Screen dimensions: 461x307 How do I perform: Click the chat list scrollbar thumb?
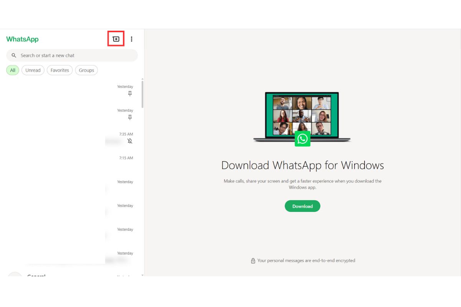click(x=143, y=94)
